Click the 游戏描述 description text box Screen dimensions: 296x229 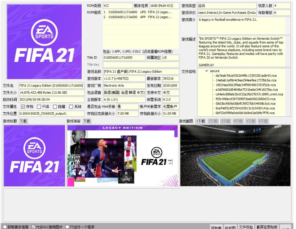pyautogui.click(x=244, y=51)
